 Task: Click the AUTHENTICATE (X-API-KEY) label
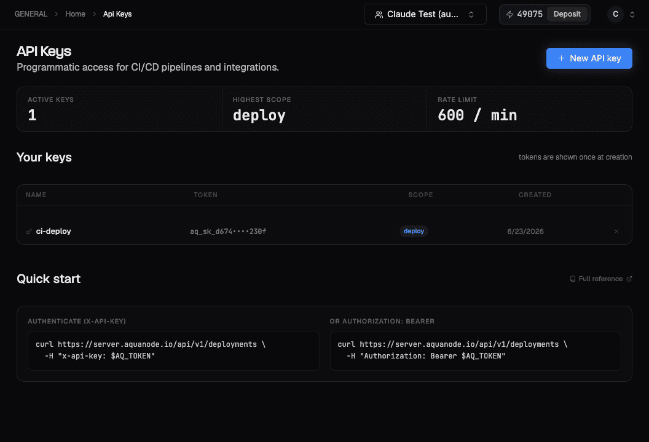pyautogui.click(x=77, y=321)
